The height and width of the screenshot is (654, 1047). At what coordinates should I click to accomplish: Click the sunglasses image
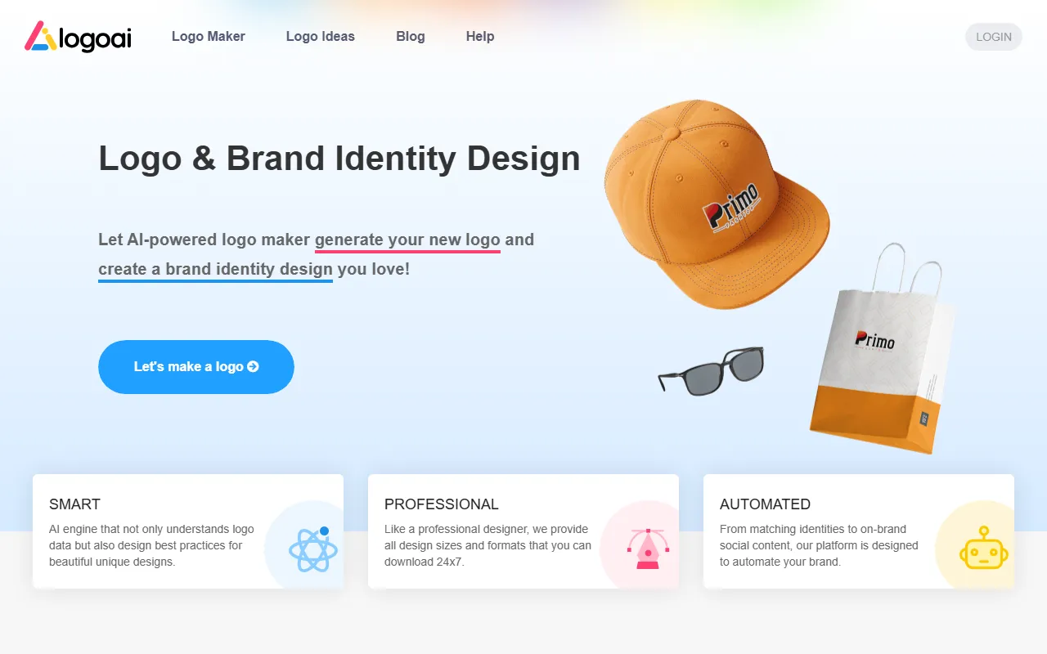pos(711,371)
